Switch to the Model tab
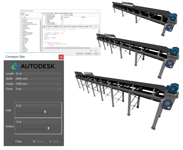Screen dimensions: 183x150 [44, 13]
